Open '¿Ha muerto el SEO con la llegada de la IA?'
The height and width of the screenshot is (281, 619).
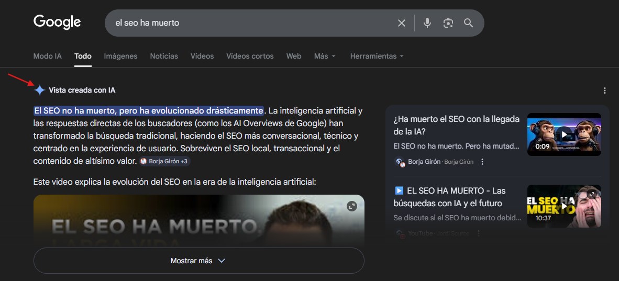[x=456, y=125]
